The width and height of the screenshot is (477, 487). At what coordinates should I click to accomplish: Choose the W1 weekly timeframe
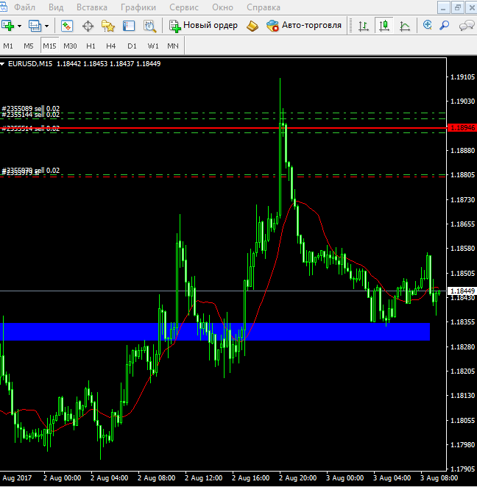click(153, 46)
